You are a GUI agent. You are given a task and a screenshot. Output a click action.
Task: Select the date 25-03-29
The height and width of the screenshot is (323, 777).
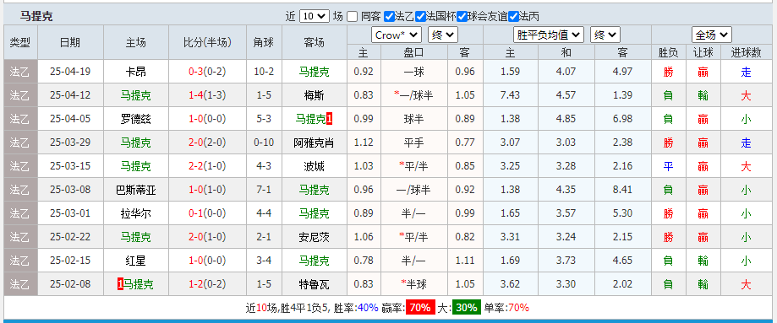(70, 143)
